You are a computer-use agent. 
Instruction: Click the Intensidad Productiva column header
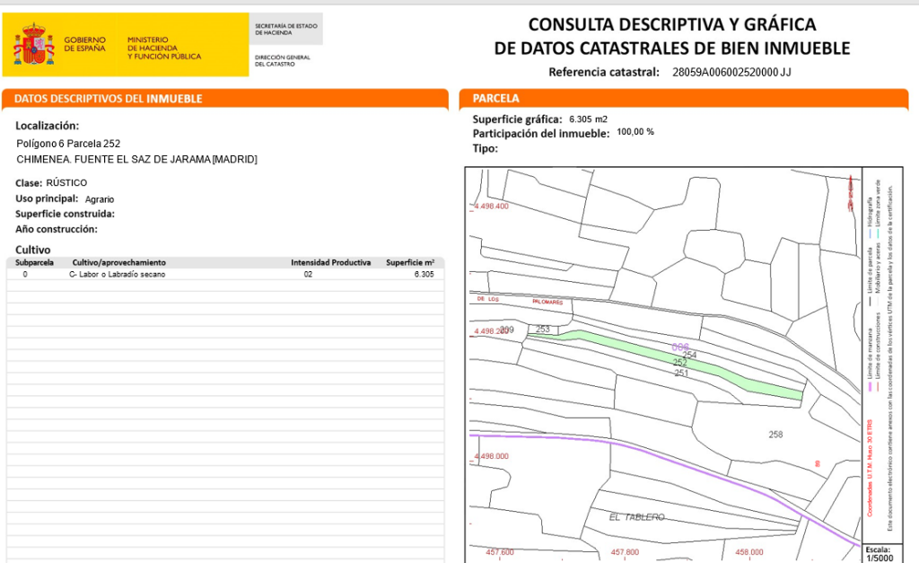[x=331, y=263]
